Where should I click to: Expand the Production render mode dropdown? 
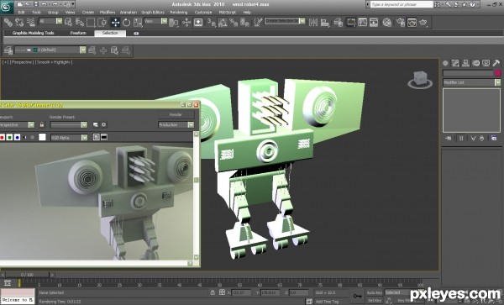pos(191,124)
